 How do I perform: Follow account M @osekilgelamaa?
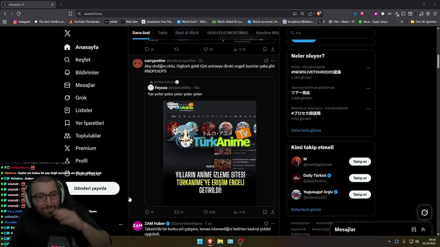point(360,162)
